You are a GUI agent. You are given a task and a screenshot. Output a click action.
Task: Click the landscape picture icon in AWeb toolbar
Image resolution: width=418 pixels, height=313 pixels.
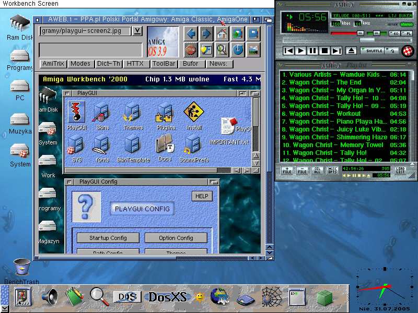click(x=253, y=50)
